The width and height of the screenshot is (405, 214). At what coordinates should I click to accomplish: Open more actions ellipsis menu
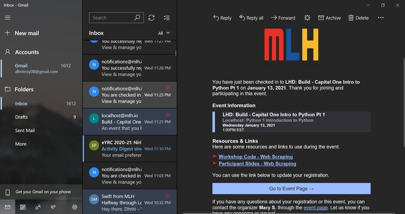click(x=381, y=18)
